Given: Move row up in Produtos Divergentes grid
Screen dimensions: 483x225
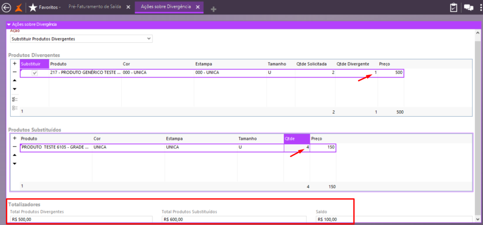Looking at the screenshot, I should click(x=14, y=80).
